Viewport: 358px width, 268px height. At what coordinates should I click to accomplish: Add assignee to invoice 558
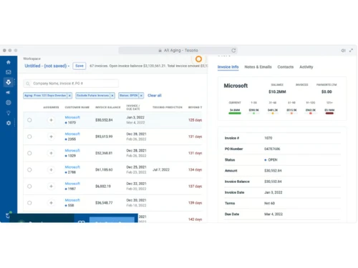pyautogui.click(x=51, y=203)
